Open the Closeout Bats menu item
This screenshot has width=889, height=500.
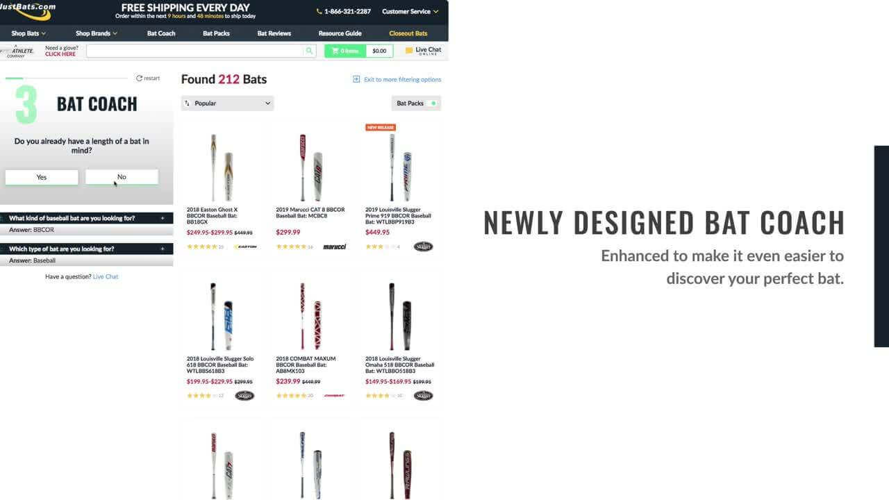408,33
